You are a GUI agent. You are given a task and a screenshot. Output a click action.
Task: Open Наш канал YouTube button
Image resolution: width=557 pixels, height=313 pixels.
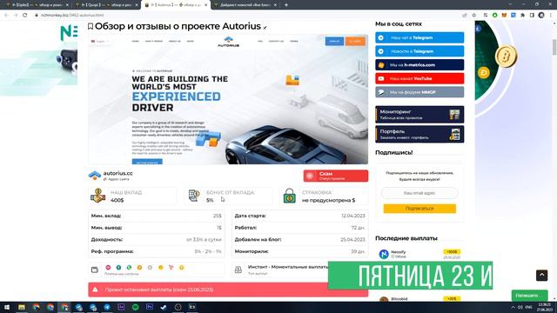click(x=419, y=78)
